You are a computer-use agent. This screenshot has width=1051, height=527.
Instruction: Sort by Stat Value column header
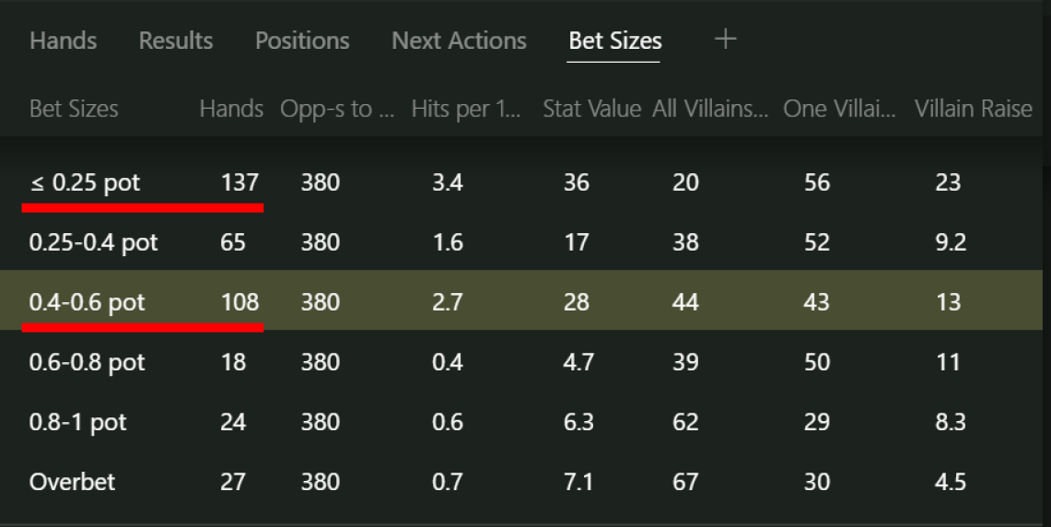coord(592,109)
